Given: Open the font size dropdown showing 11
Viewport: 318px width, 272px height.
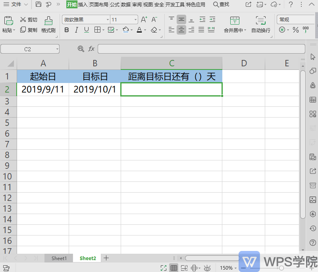Looking at the screenshot, I should tap(135, 20).
